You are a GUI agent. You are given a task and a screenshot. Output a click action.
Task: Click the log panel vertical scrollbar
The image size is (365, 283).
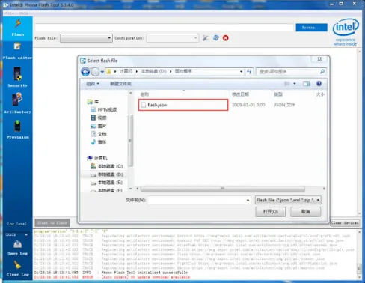point(359,269)
